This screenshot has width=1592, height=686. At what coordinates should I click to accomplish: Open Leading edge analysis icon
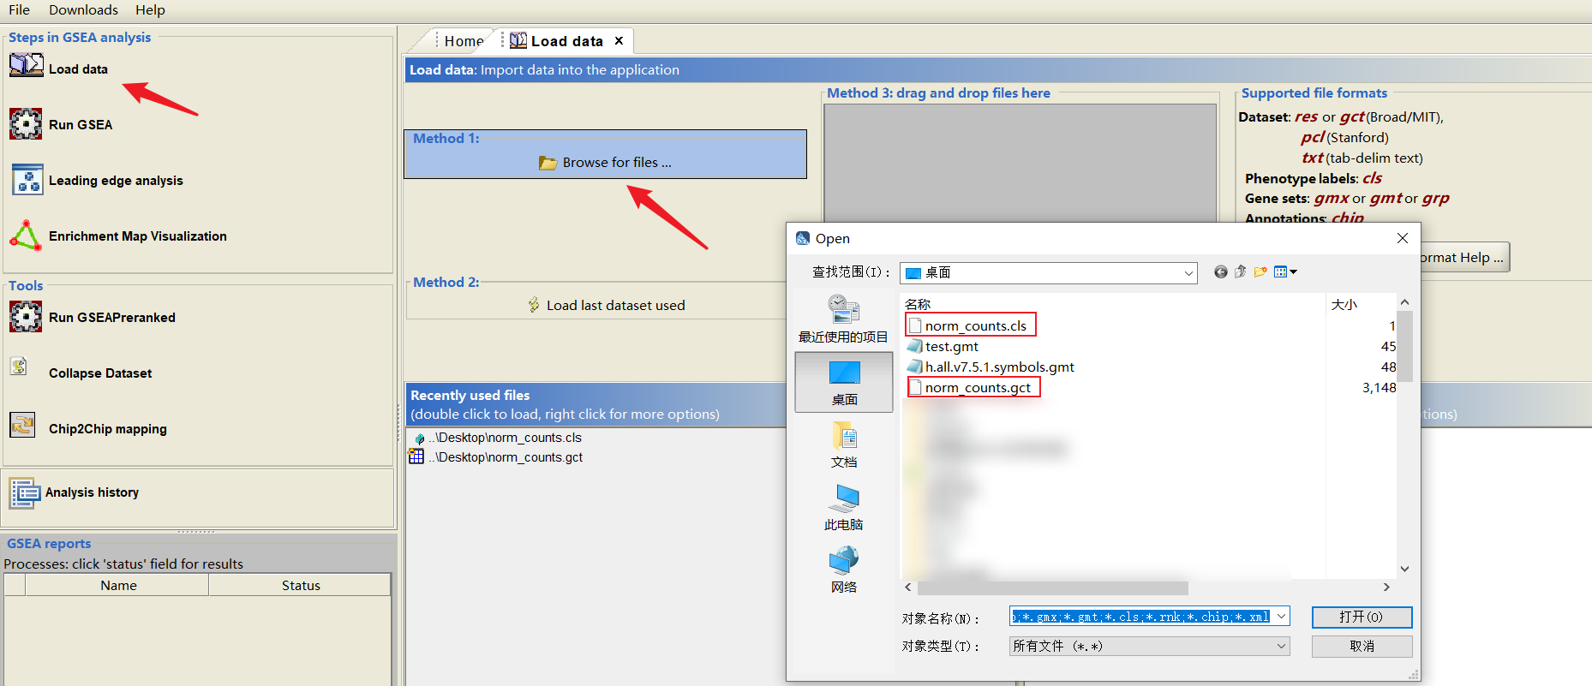coord(27,180)
